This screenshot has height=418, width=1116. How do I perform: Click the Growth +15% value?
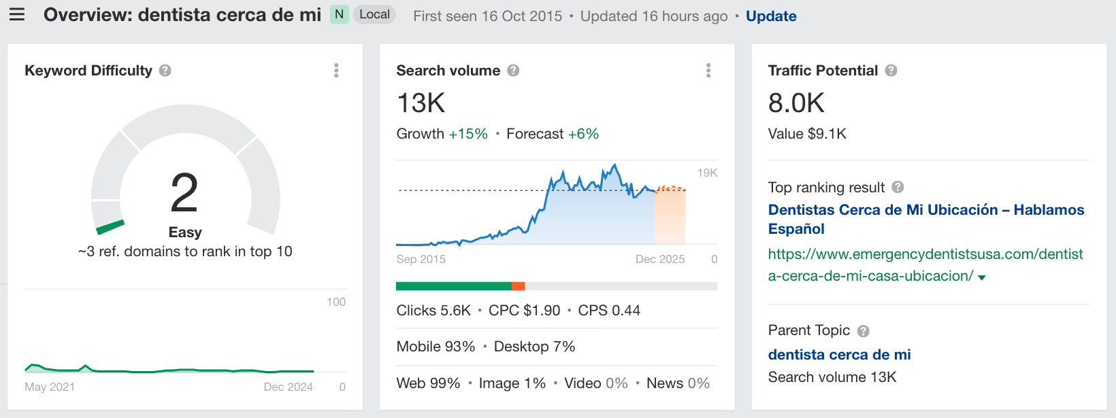[442, 134]
